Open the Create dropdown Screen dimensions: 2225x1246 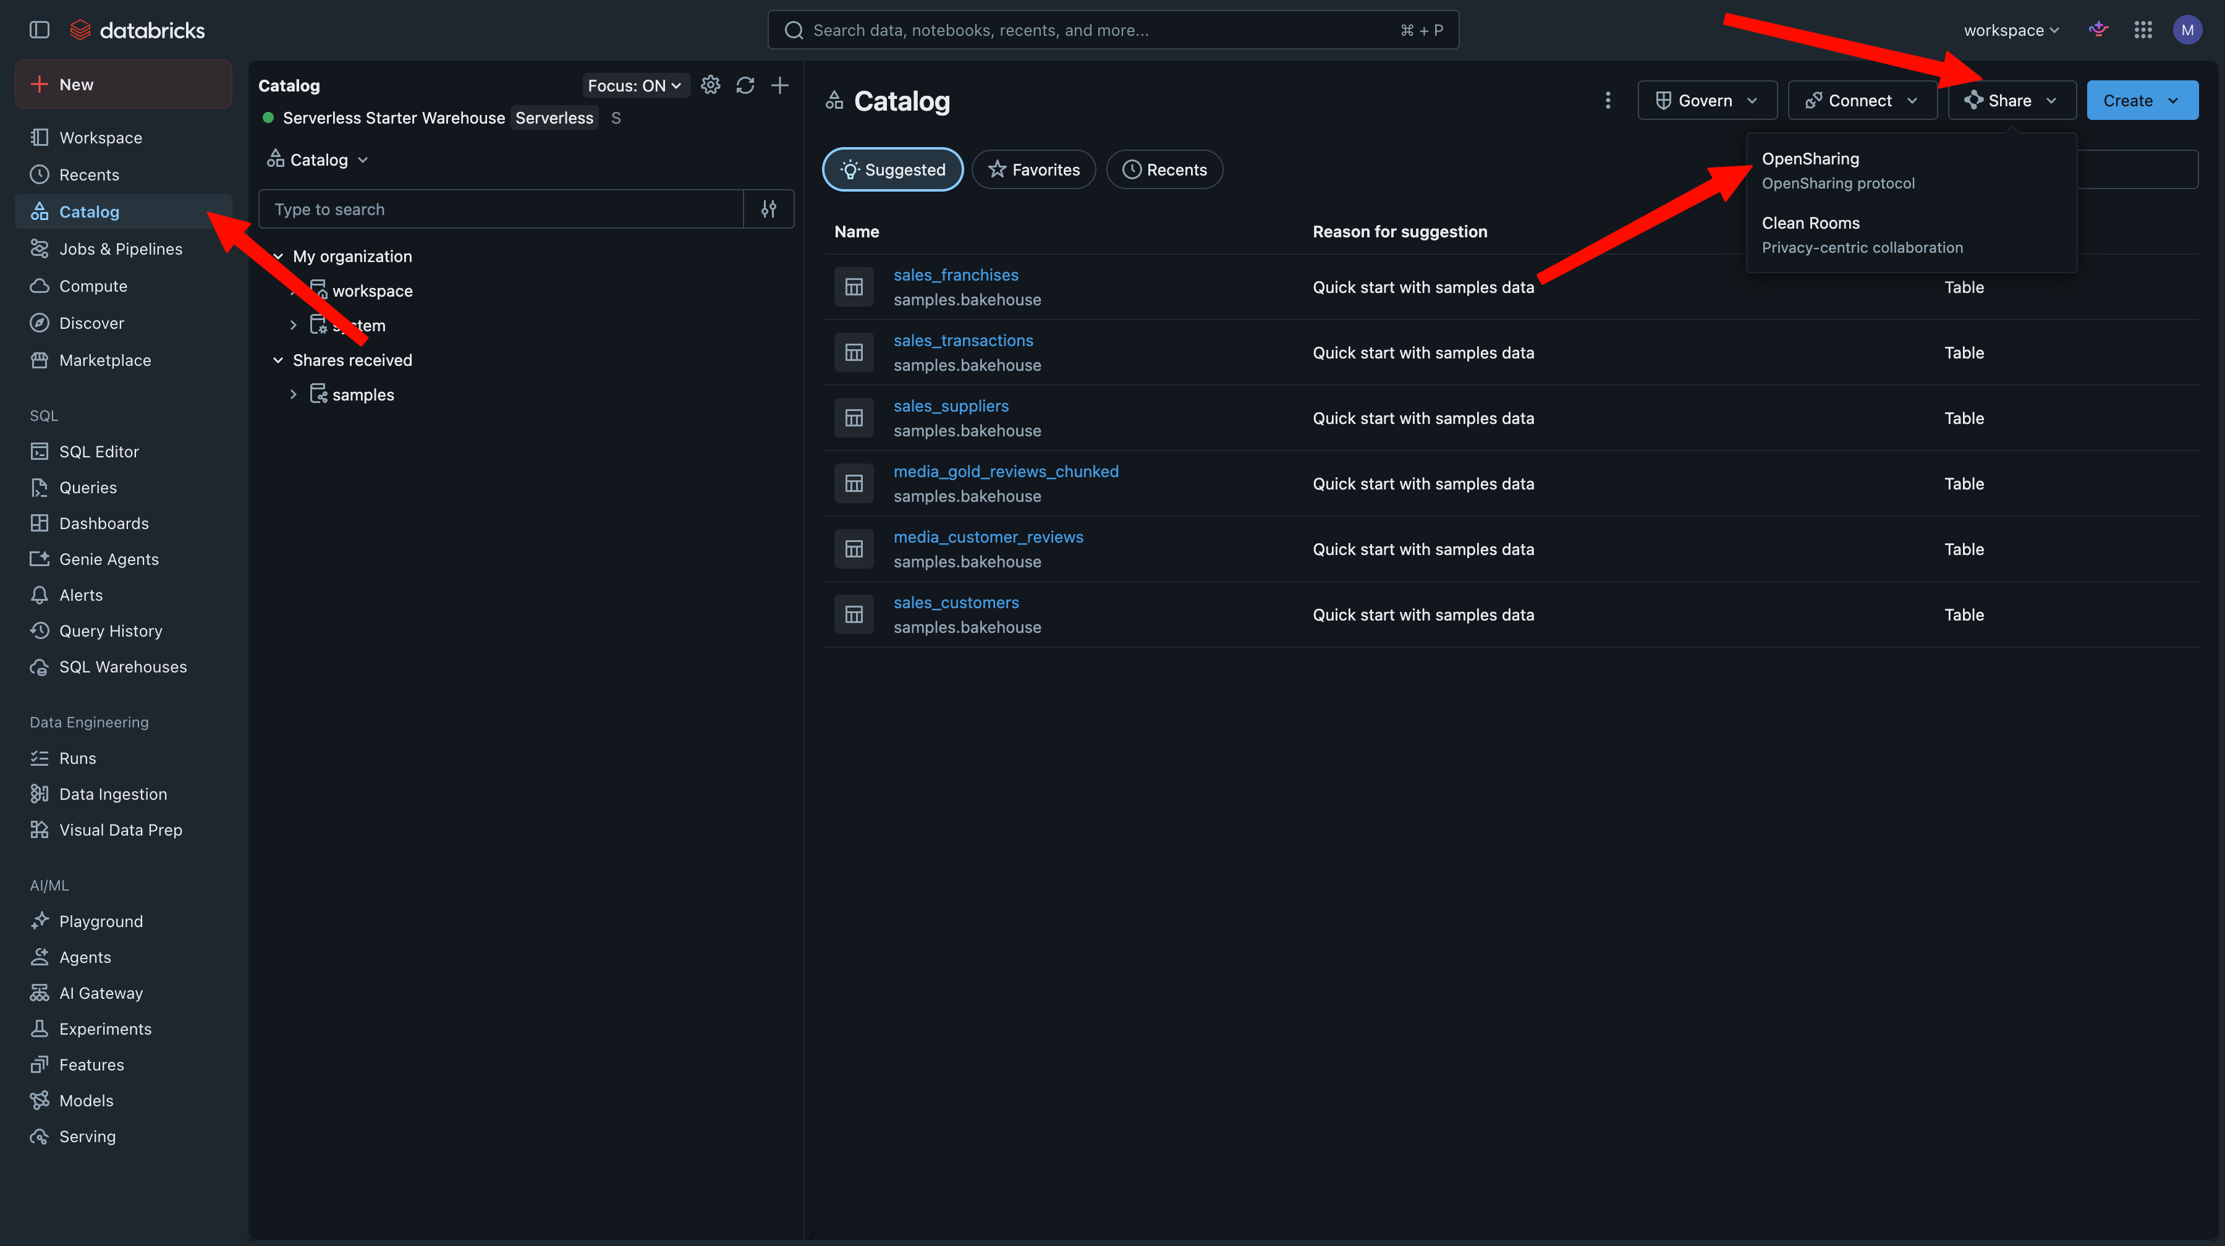[2142, 100]
